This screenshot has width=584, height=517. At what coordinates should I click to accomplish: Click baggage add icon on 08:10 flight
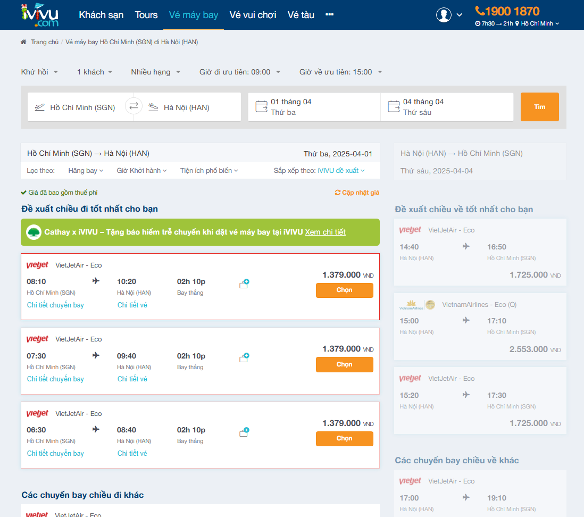click(244, 284)
